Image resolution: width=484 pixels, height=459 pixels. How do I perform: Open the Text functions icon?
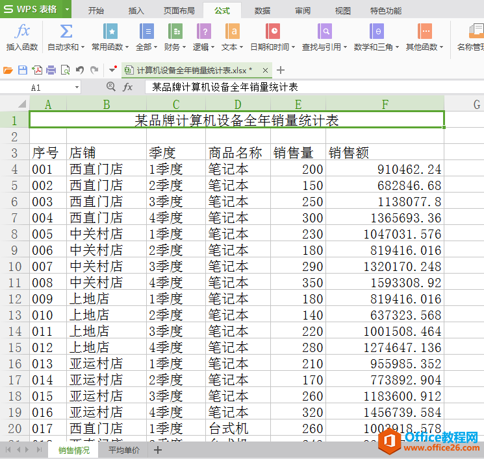(233, 31)
